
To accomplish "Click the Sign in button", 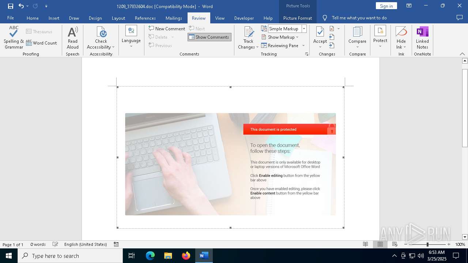I will 386,6.
